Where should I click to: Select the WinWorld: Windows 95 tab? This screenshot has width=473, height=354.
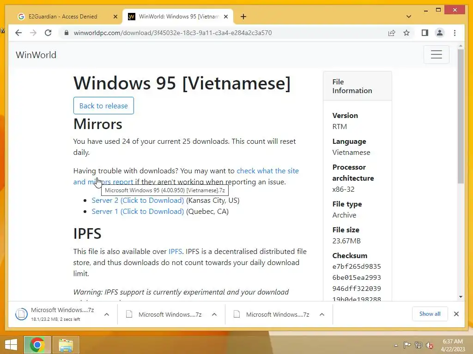pos(178,17)
